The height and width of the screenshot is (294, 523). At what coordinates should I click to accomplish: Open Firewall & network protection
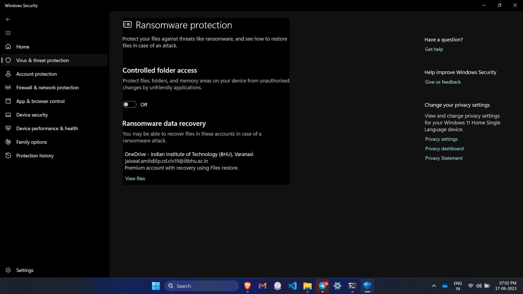pos(47,88)
